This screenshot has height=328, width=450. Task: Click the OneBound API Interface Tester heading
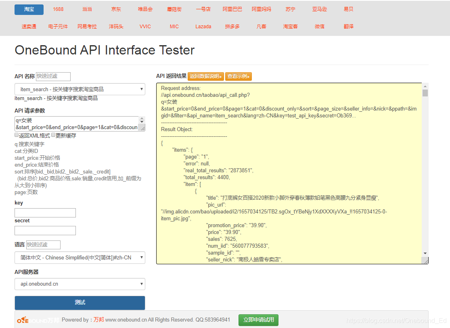coord(105,50)
